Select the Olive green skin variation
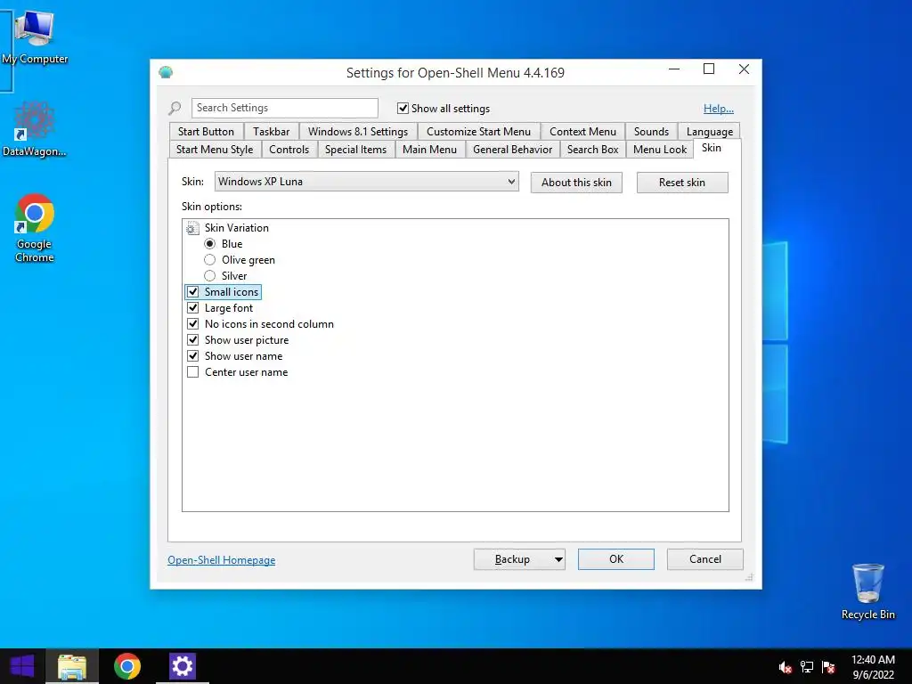 210,260
